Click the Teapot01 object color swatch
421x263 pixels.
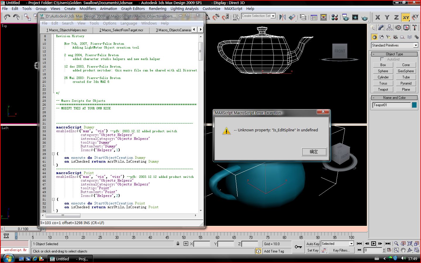[414, 105]
